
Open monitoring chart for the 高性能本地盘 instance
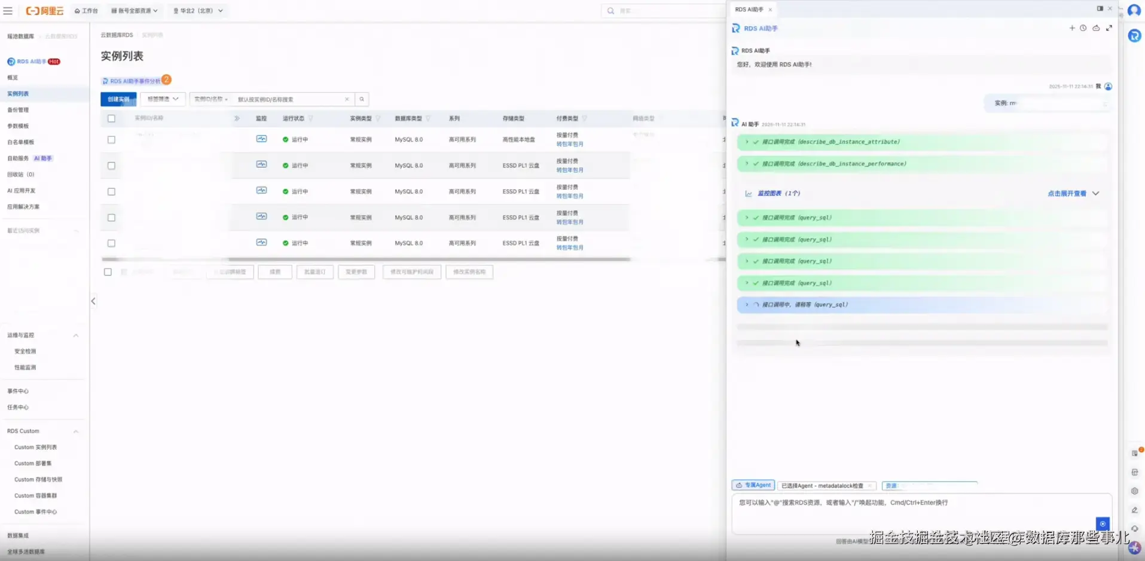tap(261, 139)
